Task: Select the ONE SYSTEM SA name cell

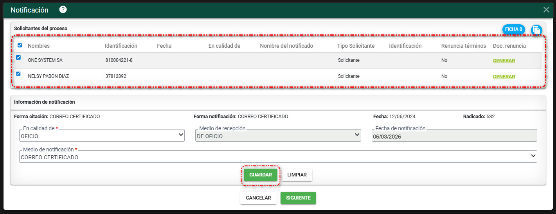Action: pos(45,61)
